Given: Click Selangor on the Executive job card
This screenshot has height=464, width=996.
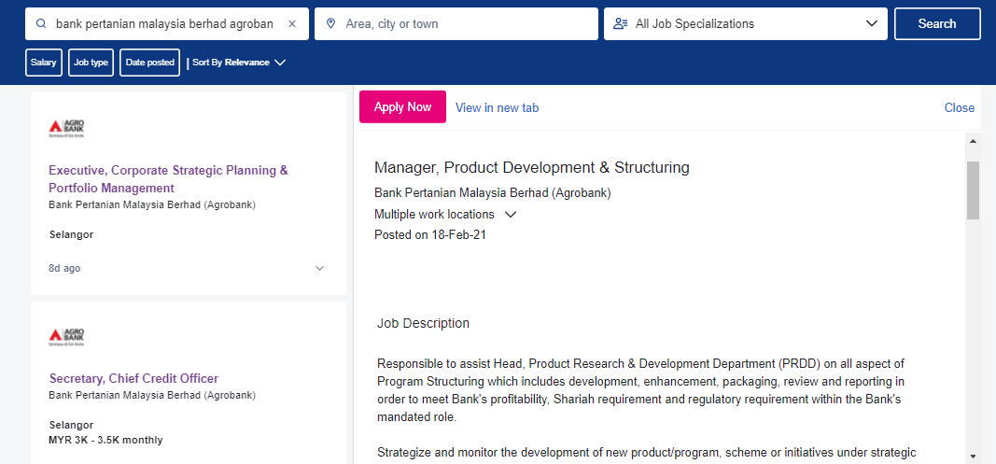Looking at the screenshot, I should tap(71, 234).
